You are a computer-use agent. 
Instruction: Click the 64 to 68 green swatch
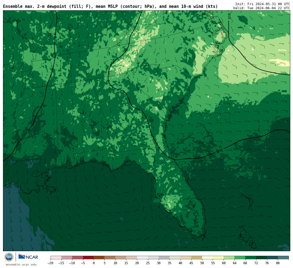point(240,258)
